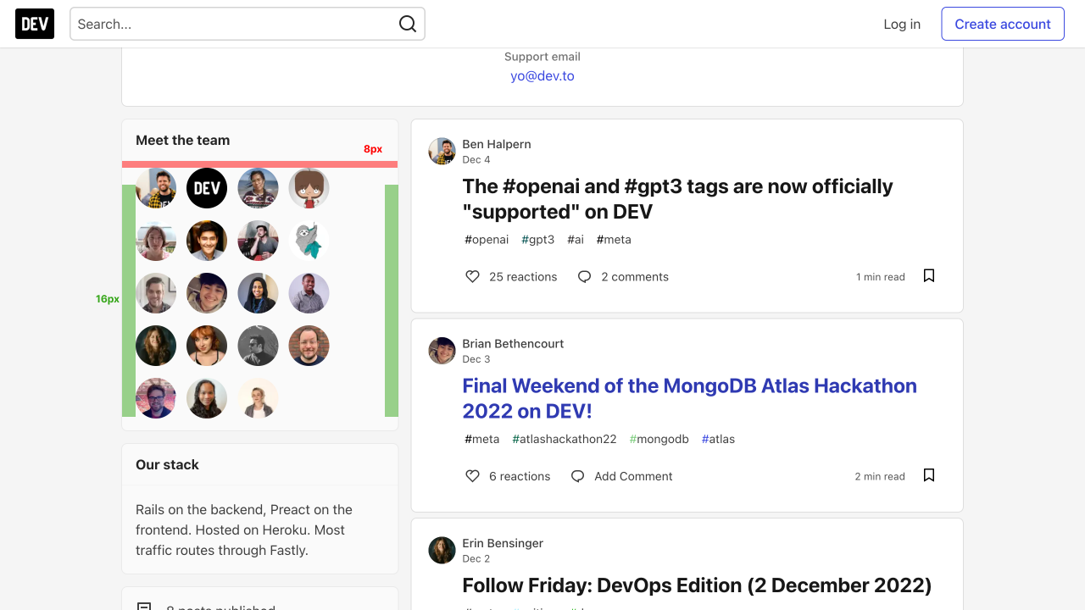The height and width of the screenshot is (610, 1085).
Task: Bookmark the #openai tags announcement post
Action: 928,275
